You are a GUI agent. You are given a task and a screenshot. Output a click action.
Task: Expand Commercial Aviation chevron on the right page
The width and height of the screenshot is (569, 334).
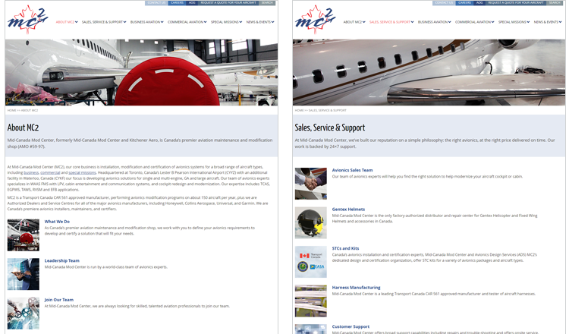click(492, 22)
